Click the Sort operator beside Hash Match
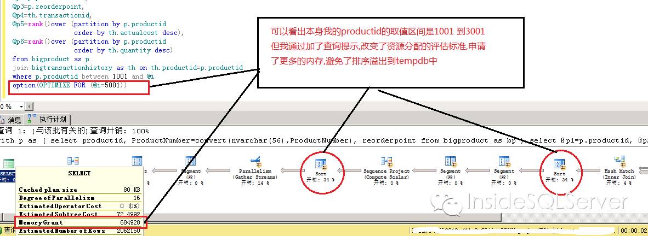Screen dimensions: 648x236 (560, 164)
